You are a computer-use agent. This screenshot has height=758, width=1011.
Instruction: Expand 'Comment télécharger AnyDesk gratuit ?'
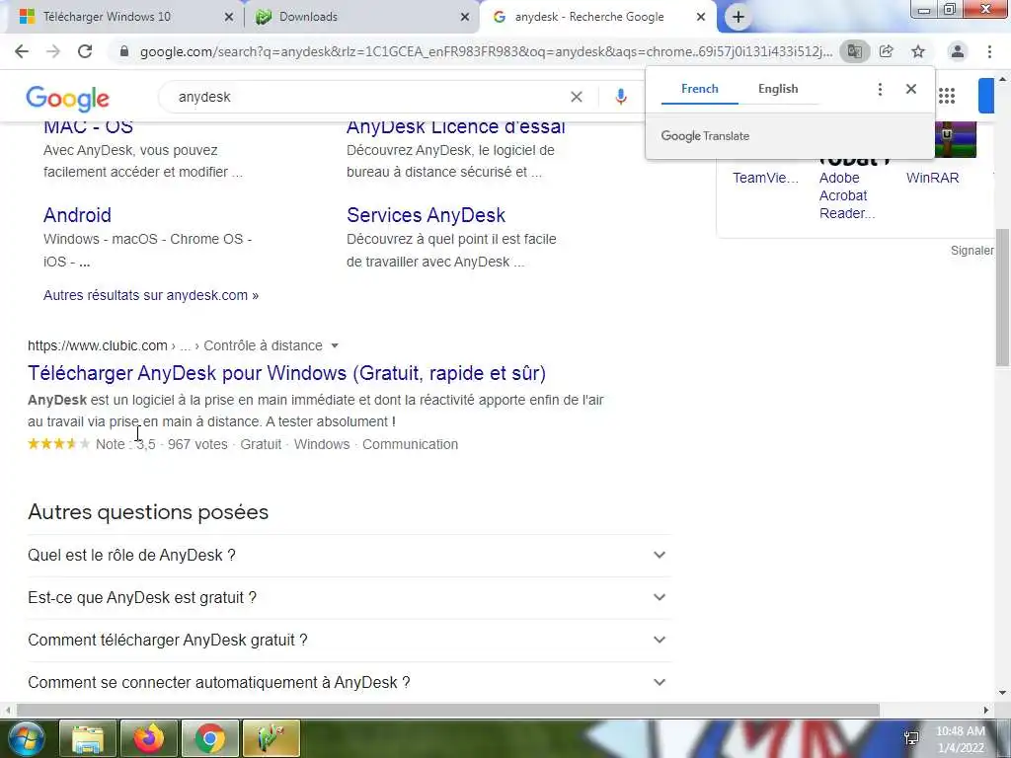[350, 640]
